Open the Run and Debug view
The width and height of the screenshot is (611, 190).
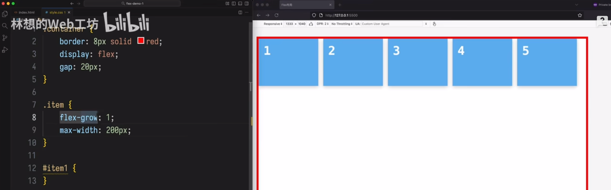tap(5, 50)
